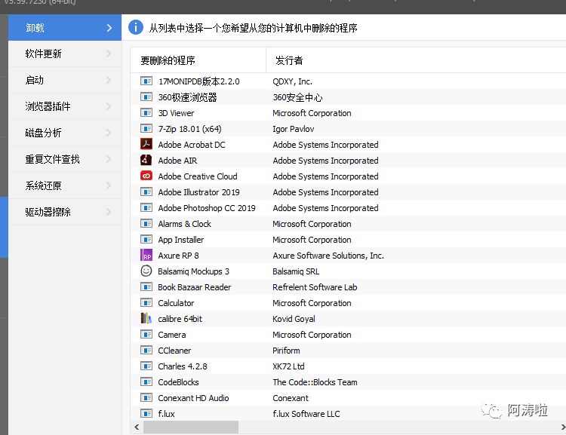Click the blue info icon above the program list
The image size is (566, 435).
[x=136, y=27]
